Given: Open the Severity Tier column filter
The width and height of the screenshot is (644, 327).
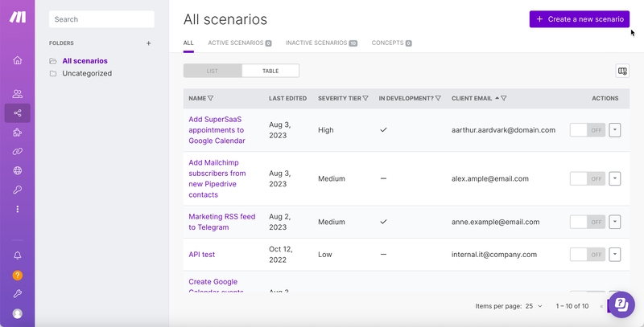Looking at the screenshot, I should pyautogui.click(x=365, y=99).
